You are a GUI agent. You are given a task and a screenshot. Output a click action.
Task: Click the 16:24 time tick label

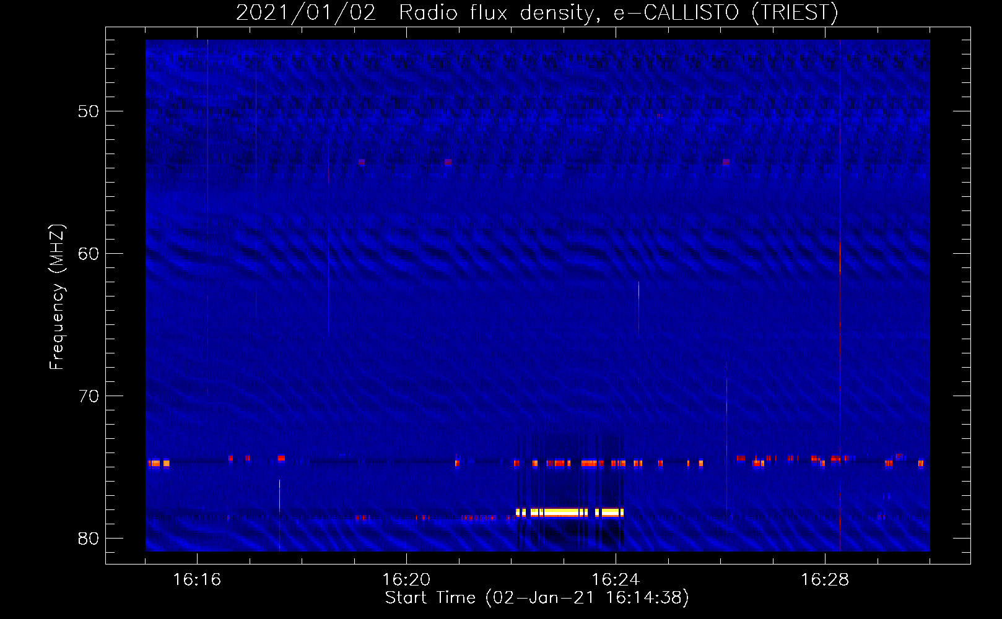pos(616,579)
